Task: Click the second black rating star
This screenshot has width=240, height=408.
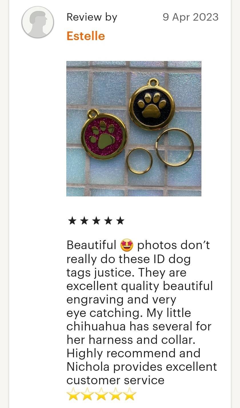Action: point(84,220)
